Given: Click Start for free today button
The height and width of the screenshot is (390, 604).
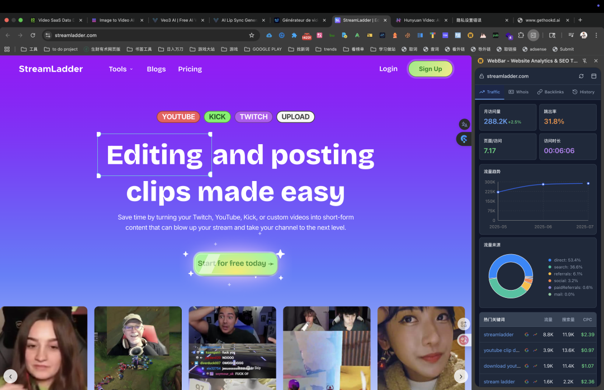Looking at the screenshot, I should (x=235, y=263).
